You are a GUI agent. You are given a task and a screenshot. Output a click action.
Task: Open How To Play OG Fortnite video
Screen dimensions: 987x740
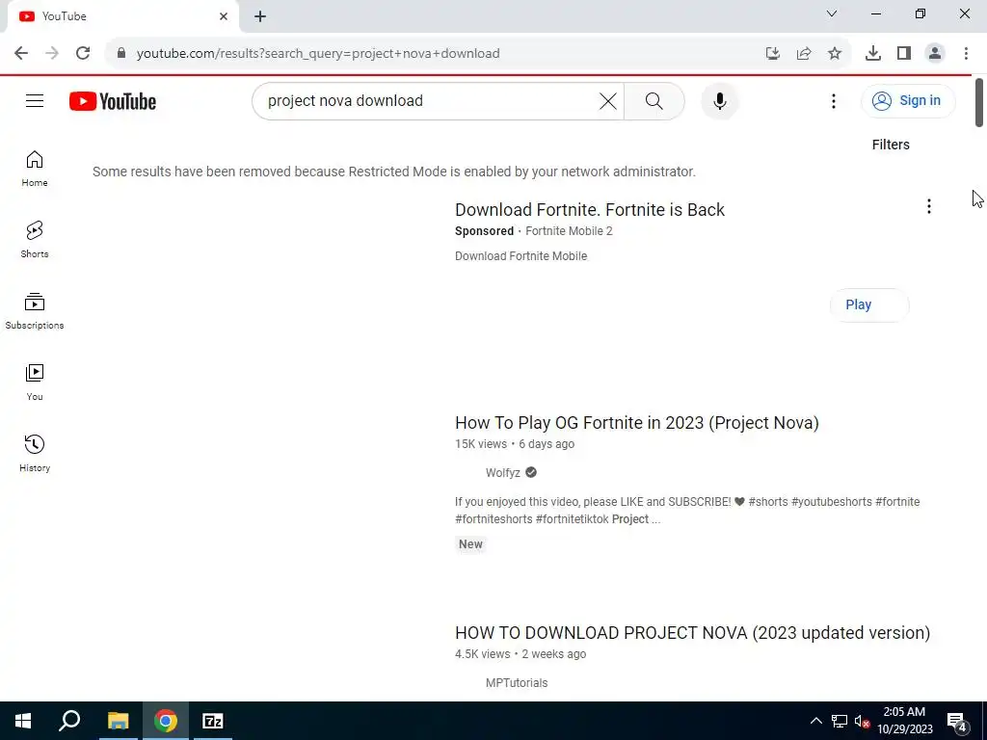pos(637,423)
